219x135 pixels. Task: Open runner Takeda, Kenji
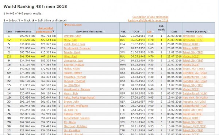coord(72,52)
